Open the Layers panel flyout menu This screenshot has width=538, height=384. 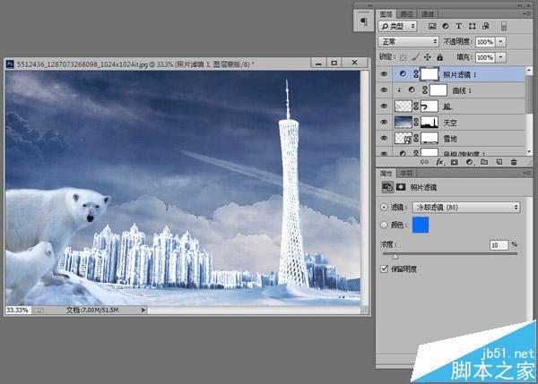(525, 13)
